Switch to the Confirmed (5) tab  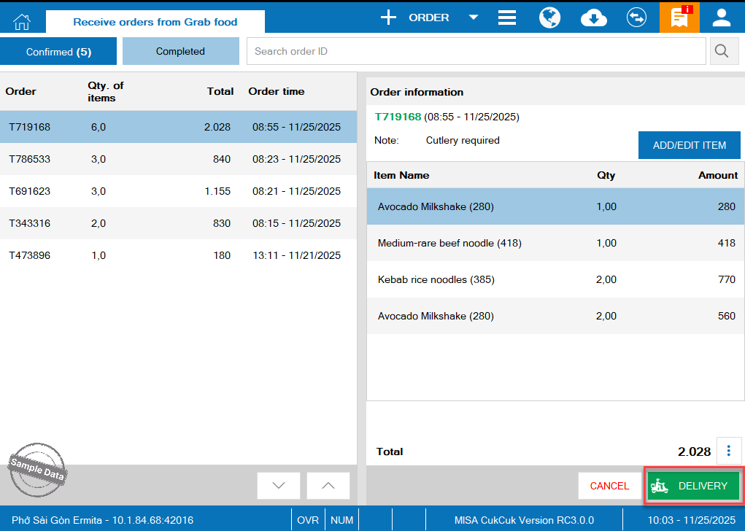58,52
